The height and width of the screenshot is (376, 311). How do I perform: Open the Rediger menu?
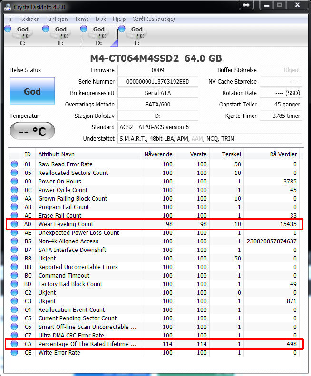click(x=29, y=19)
